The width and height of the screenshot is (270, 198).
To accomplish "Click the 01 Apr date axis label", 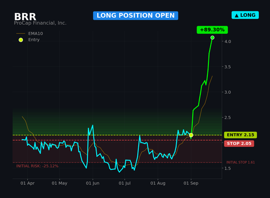I will [x=28, y=183].
